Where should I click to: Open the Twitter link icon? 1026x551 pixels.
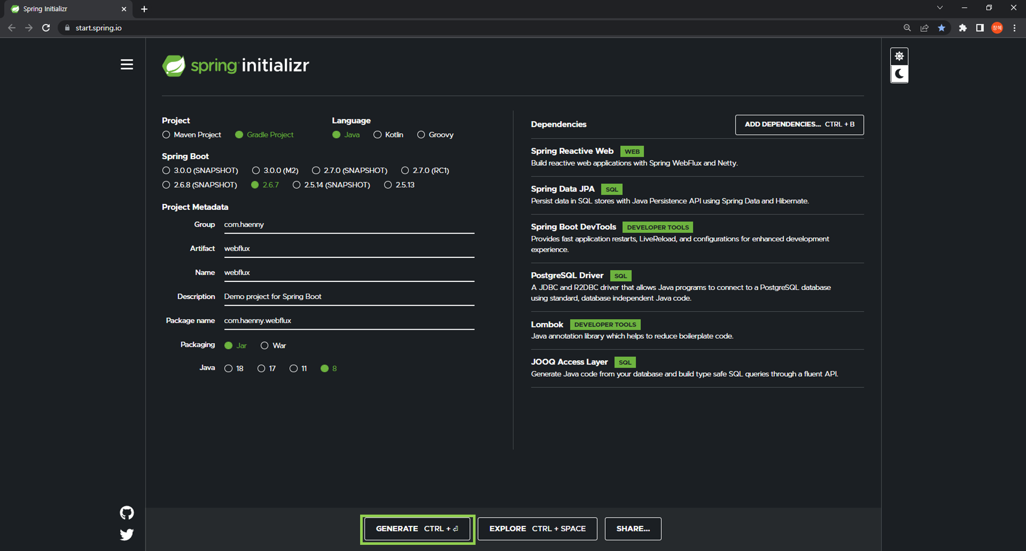pyautogui.click(x=127, y=535)
